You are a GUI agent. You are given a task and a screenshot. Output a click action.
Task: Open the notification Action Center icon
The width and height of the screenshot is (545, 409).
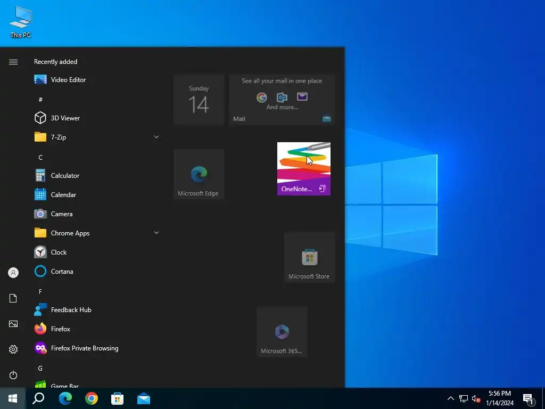point(528,399)
